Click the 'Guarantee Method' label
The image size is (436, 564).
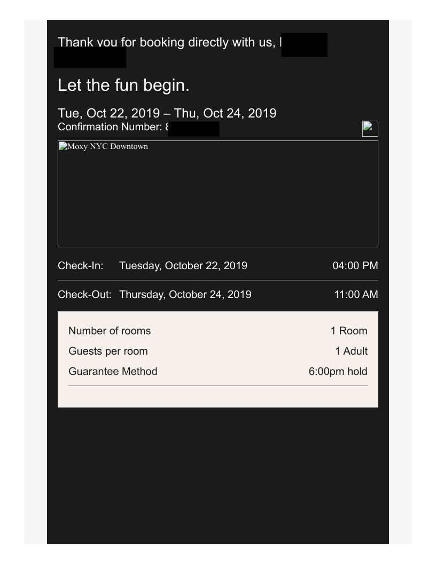(113, 371)
